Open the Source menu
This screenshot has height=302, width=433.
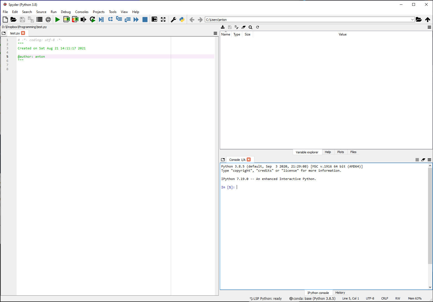point(41,12)
